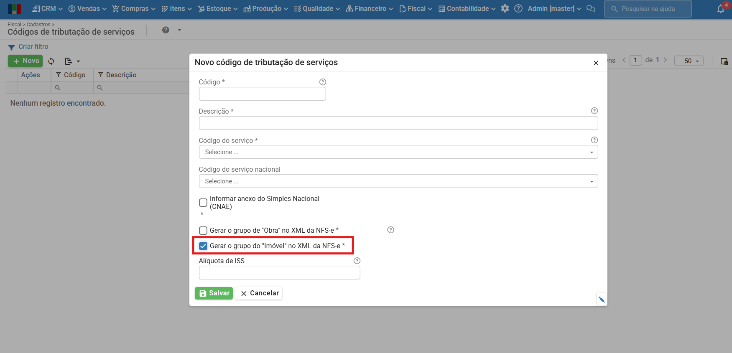Close the Novo código dialog

(x=596, y=63)
